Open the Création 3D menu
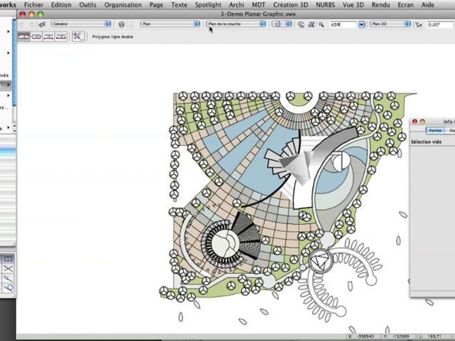Screen dimensions: 455x341 (x=291, y=5)
